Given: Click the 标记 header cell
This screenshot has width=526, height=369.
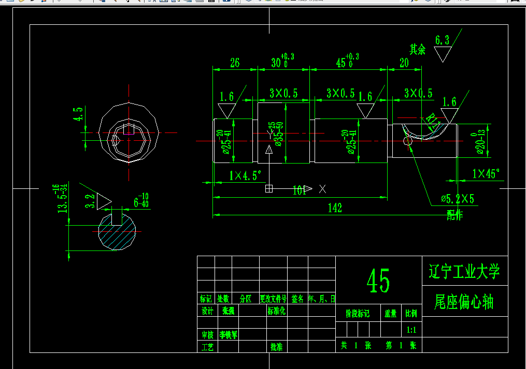Looking at the screenshot, I should click(x=206, y=299).
